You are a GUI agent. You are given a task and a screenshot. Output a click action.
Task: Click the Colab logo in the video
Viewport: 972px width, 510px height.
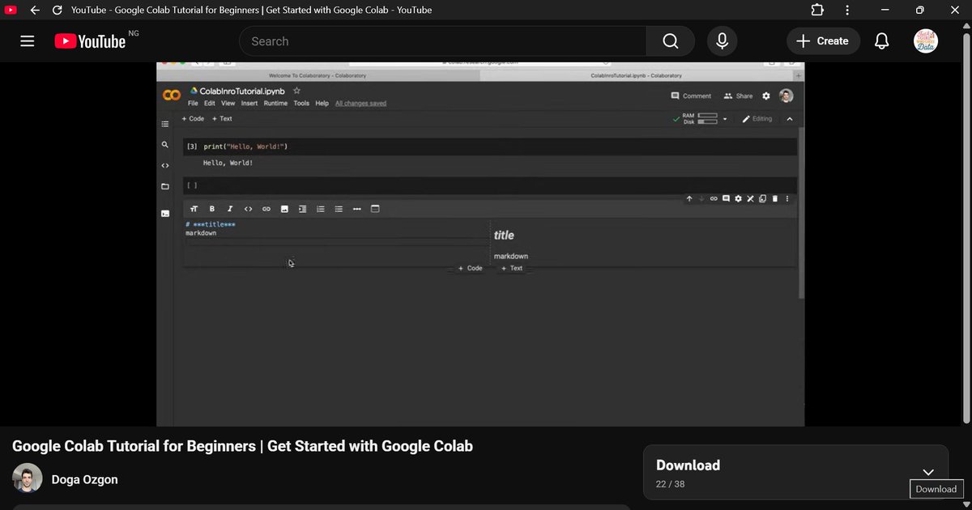point(172,96)
